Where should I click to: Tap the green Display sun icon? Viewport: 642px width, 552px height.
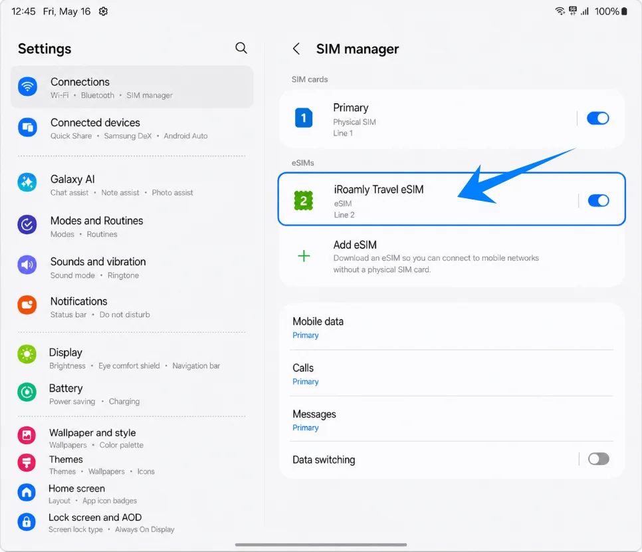pos(27,354)
